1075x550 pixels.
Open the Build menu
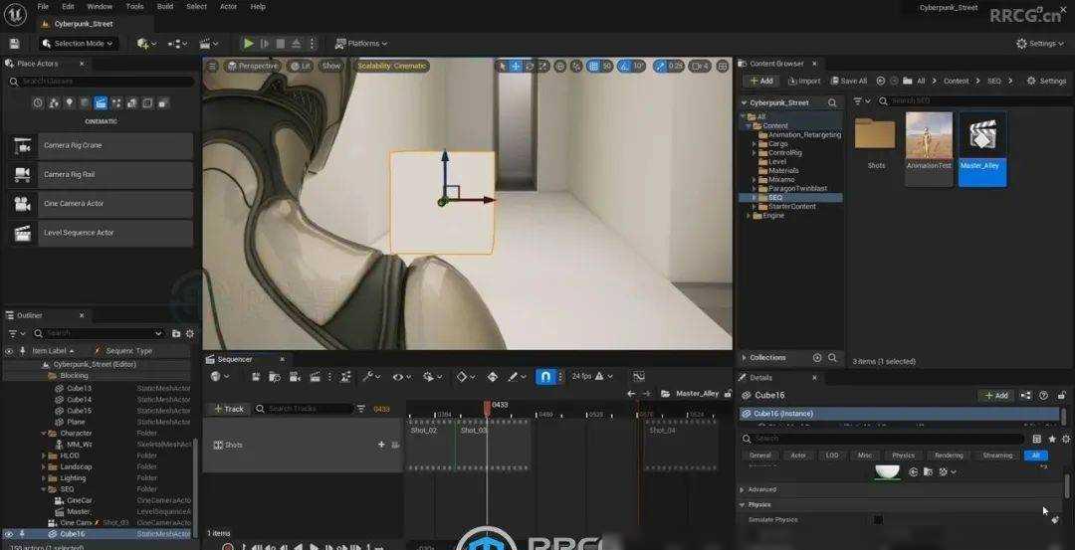point(165,6)
